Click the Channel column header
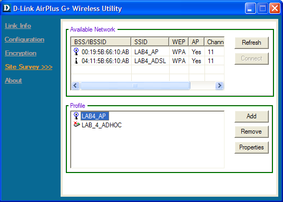 [x=214, y=42]
